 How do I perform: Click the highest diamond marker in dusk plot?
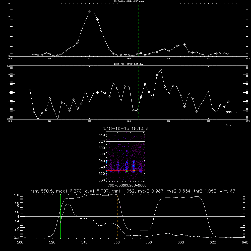tap(161, 70)
